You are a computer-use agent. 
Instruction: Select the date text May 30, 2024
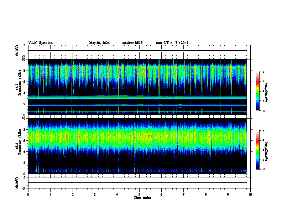tap(99, 43)
